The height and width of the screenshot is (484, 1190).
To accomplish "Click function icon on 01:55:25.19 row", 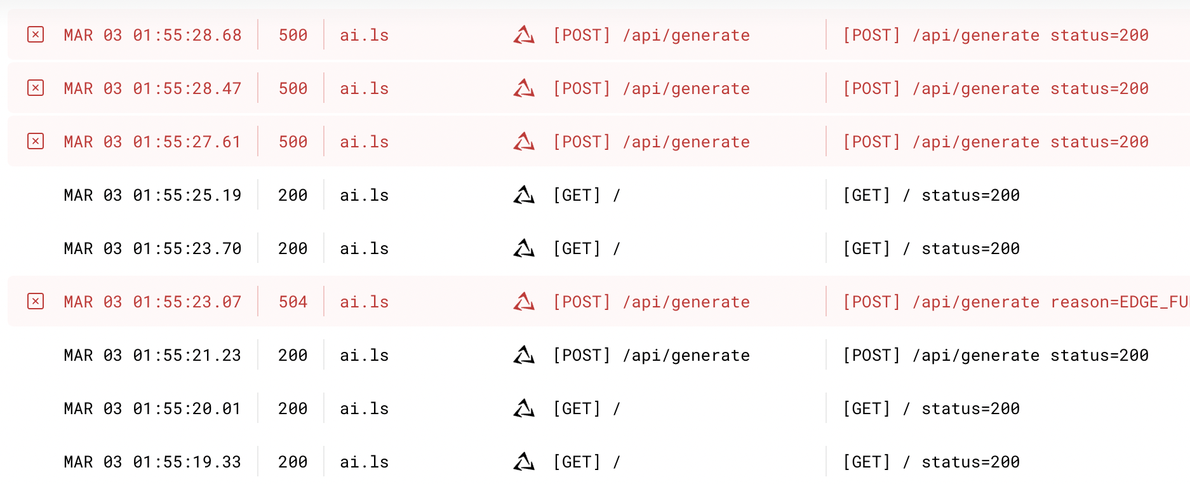I will pos(524,195).
